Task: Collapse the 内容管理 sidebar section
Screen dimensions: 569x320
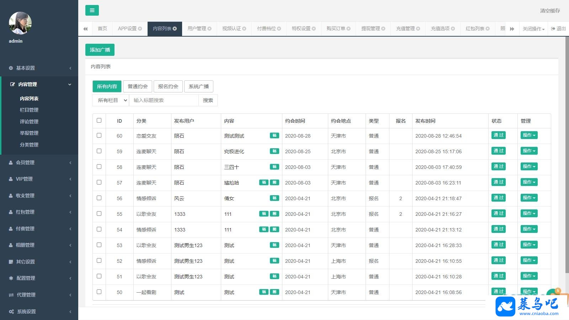Action: (x=39, y=84)
